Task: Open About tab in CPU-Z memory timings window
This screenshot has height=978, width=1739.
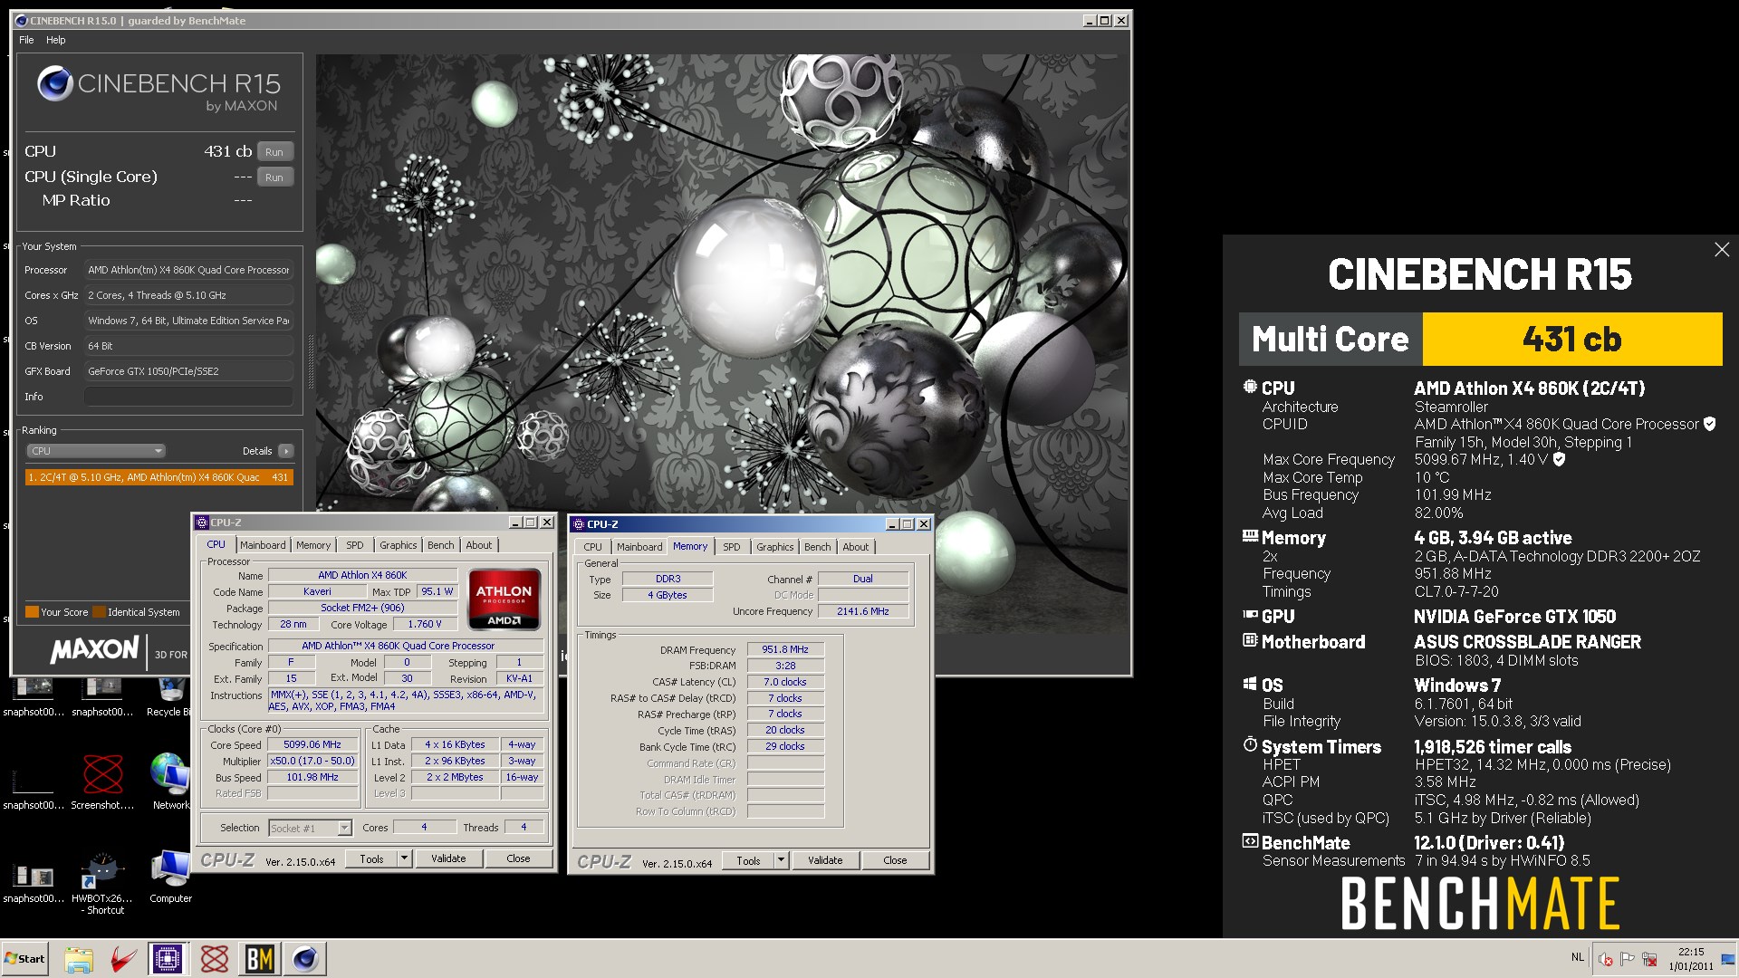Action: 856,547
